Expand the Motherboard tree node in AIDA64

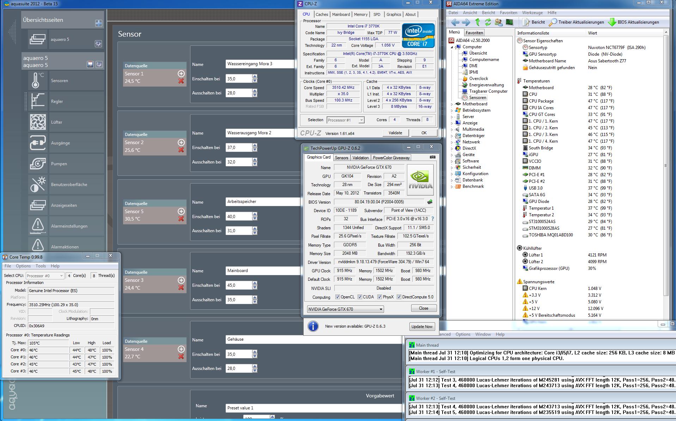(452, 104)
